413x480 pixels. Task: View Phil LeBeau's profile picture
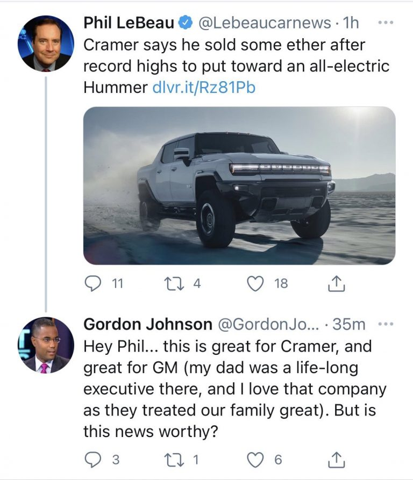[x=46, y=44]
